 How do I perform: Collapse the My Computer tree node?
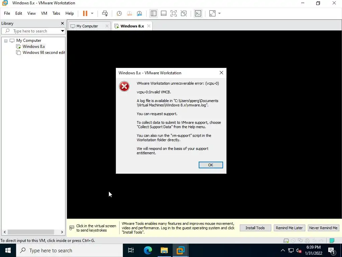point(6,40)
